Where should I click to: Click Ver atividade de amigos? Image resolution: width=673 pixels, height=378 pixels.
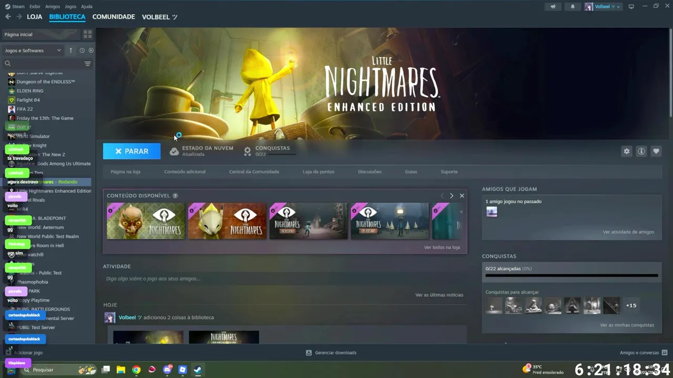click(628, 232)
